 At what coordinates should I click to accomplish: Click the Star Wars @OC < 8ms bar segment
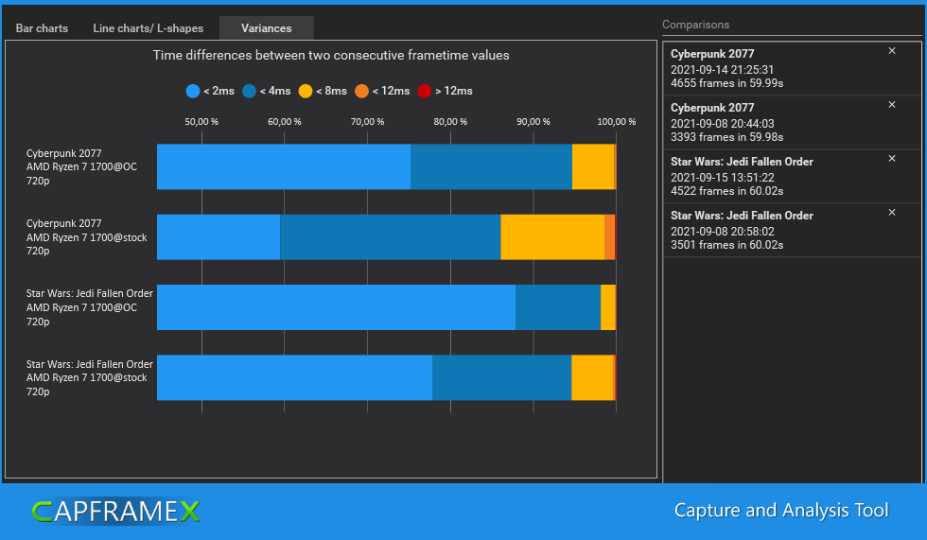(607, 307)
